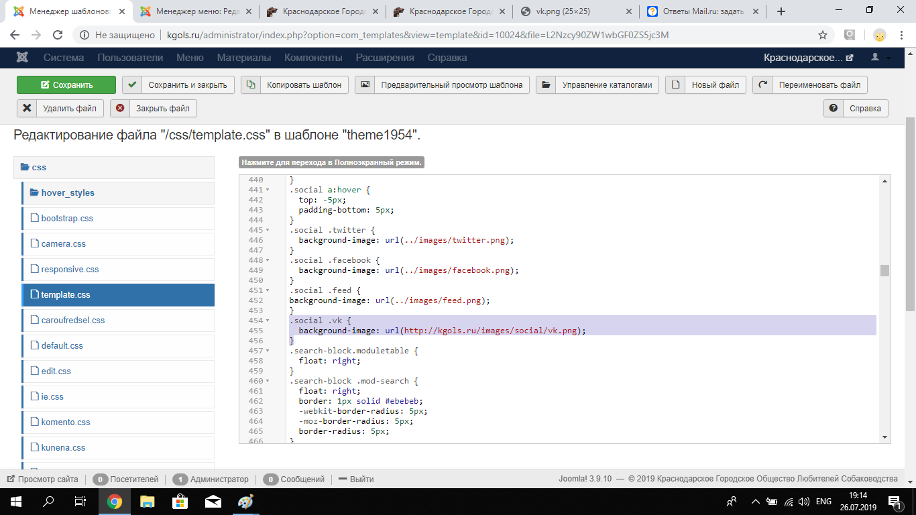This screenshot has height=515, width=916.
Task: Collapse code fold arrow at line 451
Action: [268, 291]
